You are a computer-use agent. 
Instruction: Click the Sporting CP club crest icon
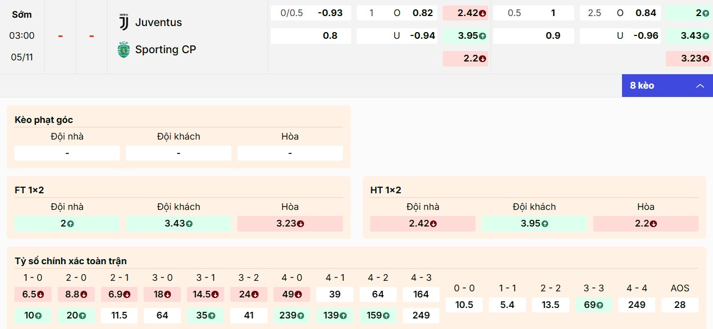coord(123,50)
